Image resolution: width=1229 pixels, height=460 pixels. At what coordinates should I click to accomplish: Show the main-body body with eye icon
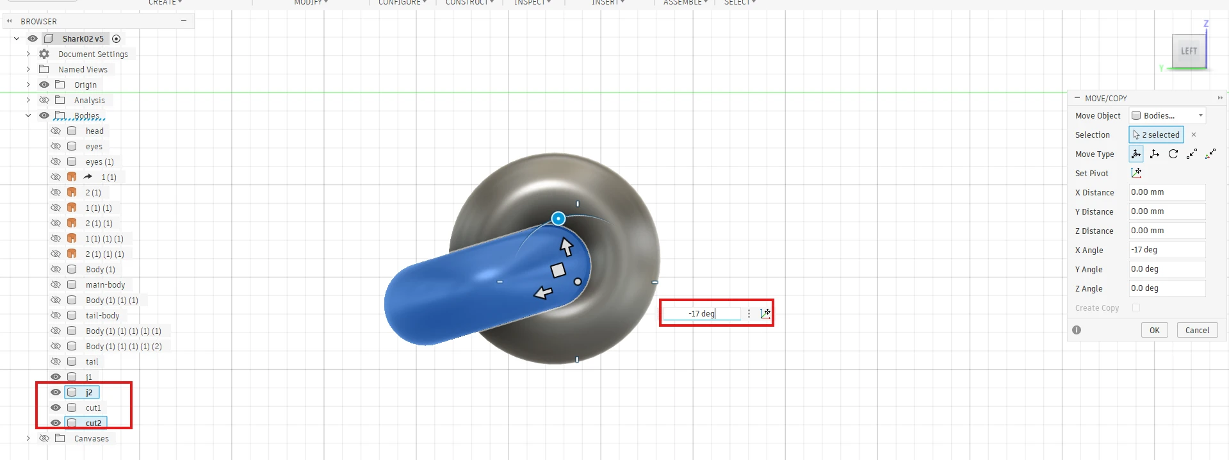[56, 284]
